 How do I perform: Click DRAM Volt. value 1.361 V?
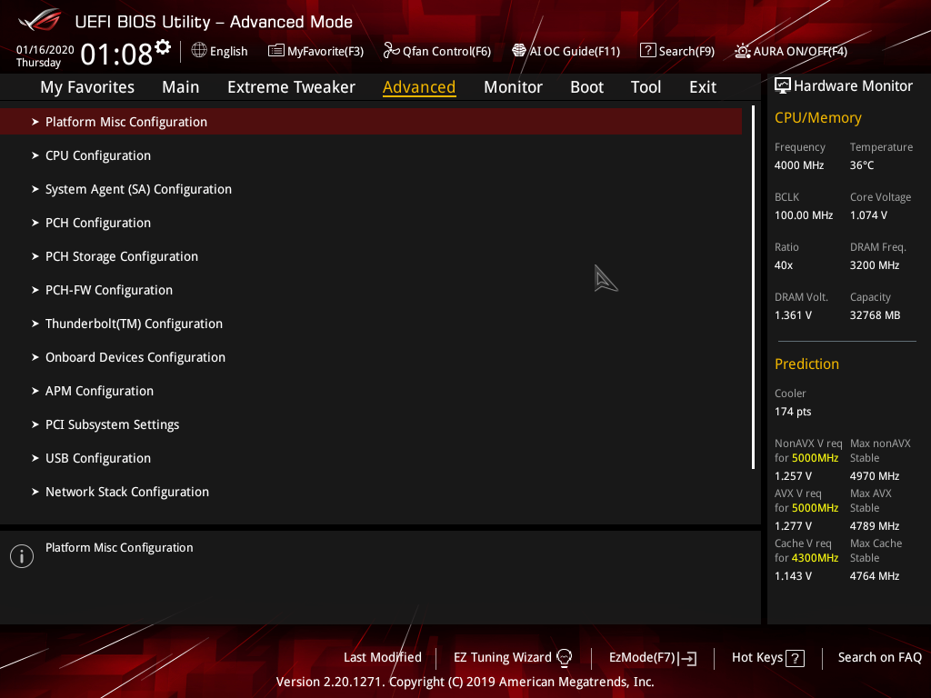coord(793,315)
